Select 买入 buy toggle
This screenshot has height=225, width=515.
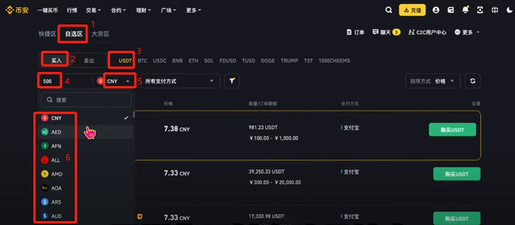coord(56,60)
